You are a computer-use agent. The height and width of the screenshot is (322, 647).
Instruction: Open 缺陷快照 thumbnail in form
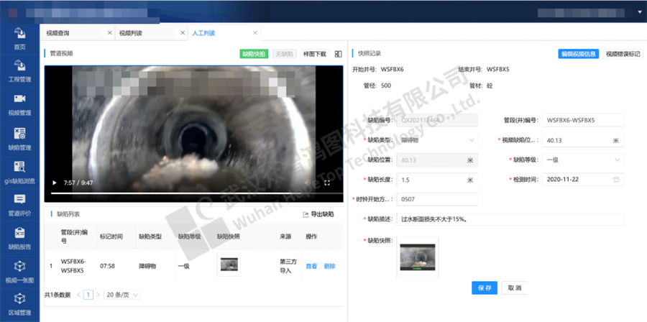[x=418, y=257]
